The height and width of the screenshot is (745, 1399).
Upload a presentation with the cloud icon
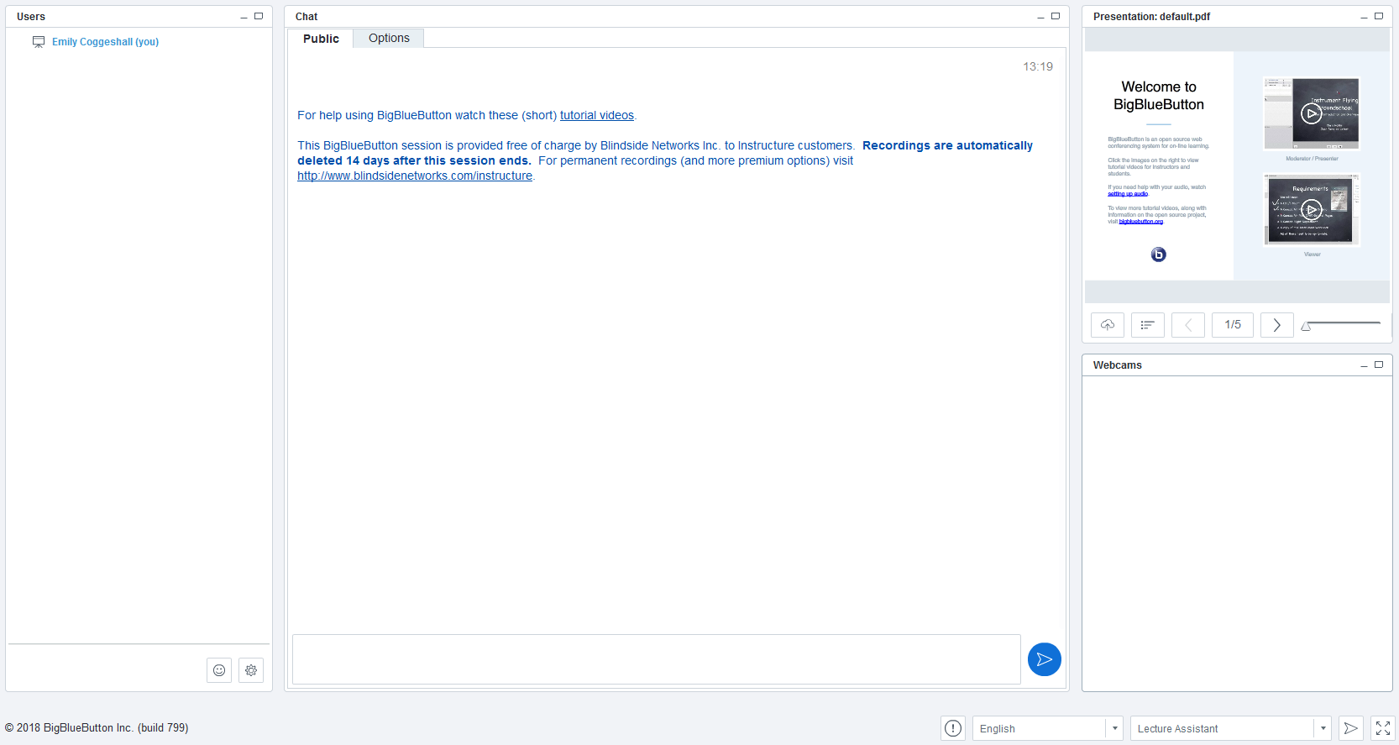pos(1108,325)
